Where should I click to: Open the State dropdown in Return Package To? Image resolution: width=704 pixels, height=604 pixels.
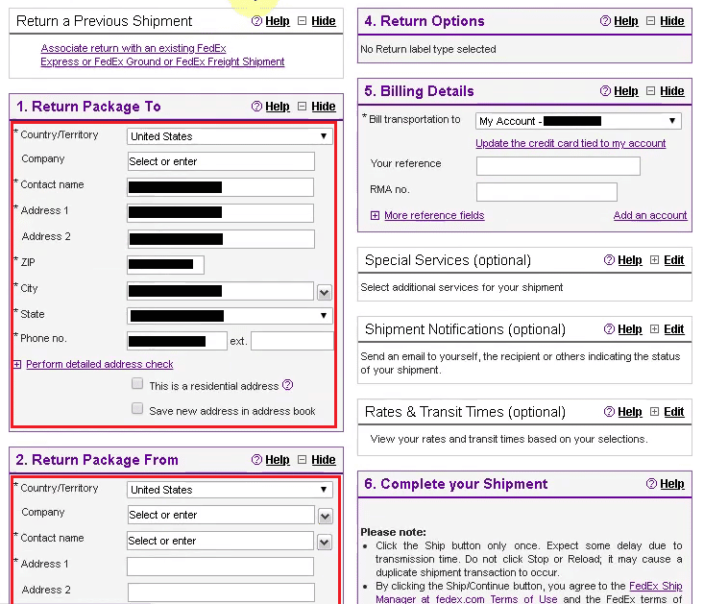point(230,316)
